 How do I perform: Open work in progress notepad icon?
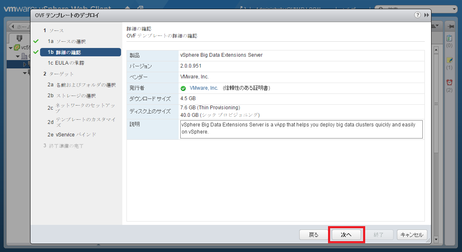pyautogui.click(x=449, y=60)
